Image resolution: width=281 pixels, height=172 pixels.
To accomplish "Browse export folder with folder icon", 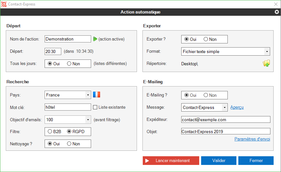I will click(266, 63).
